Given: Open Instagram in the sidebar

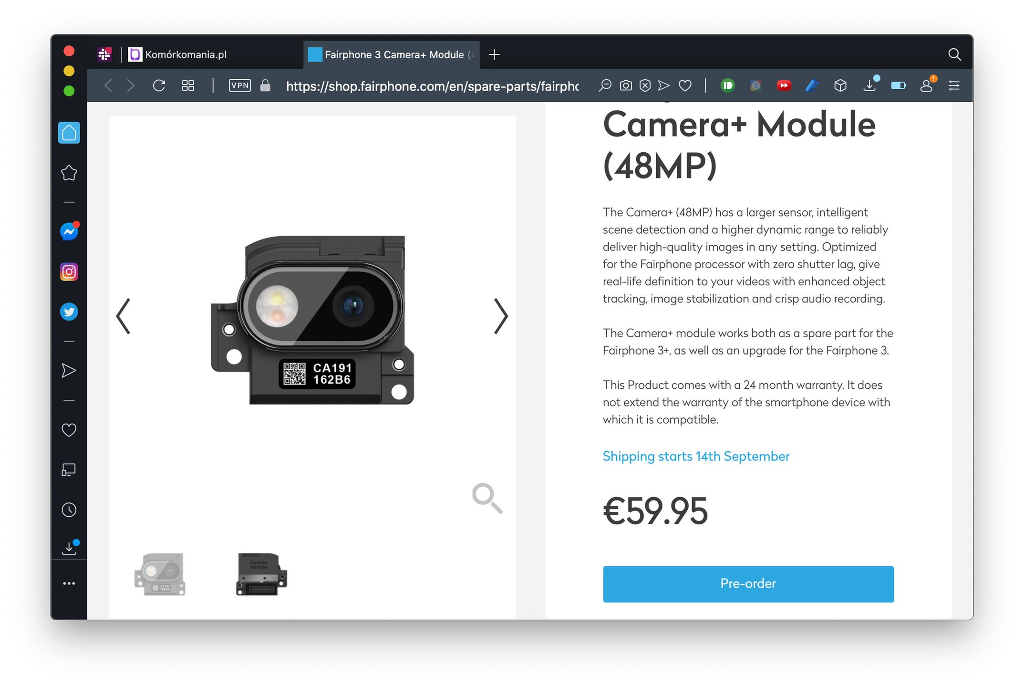Looking at the screenshot, I should [x=69, y=272].
